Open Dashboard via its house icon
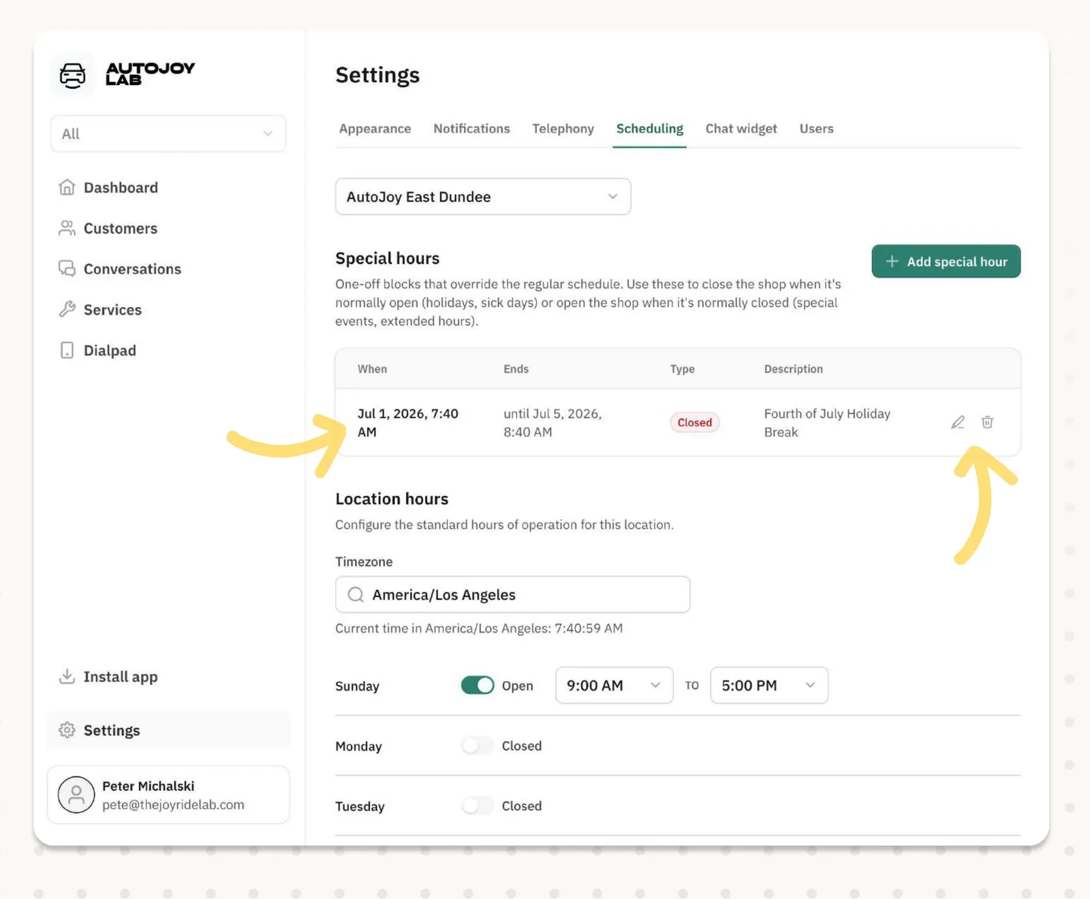Screen dimensions: 1090x899 (x=67, y=187)
